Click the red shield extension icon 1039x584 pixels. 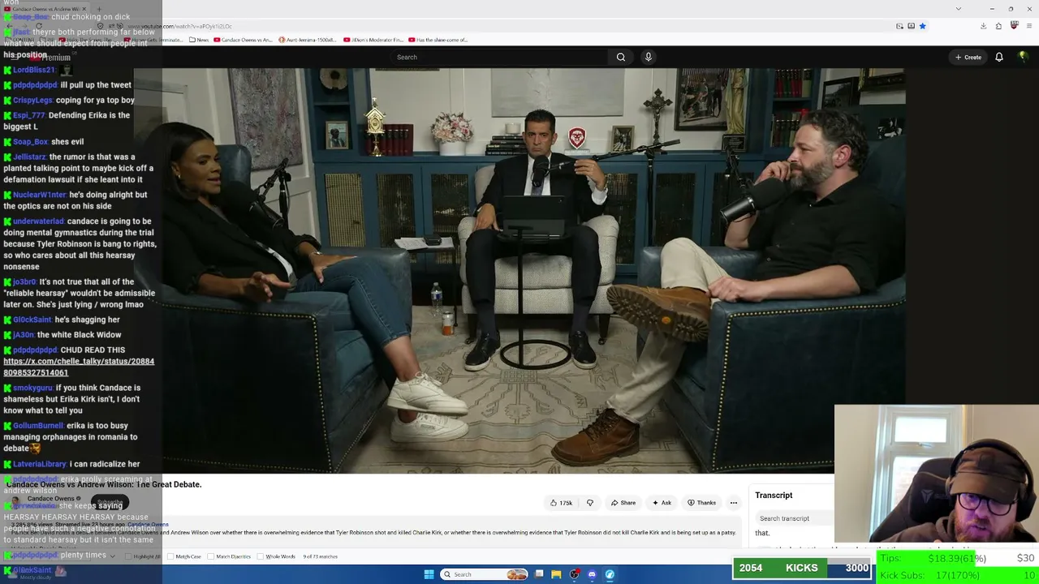coord(1014,26)
